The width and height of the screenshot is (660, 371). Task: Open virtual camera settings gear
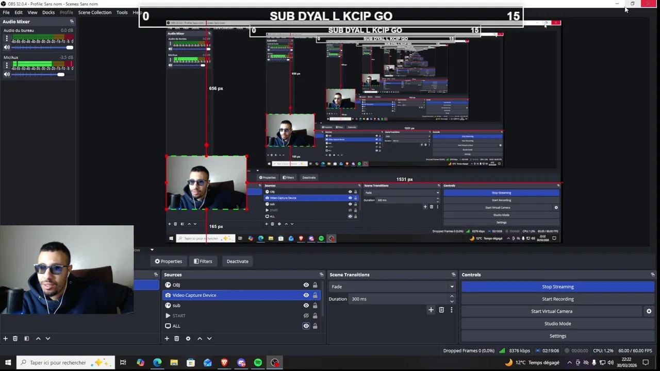point(649,311)
